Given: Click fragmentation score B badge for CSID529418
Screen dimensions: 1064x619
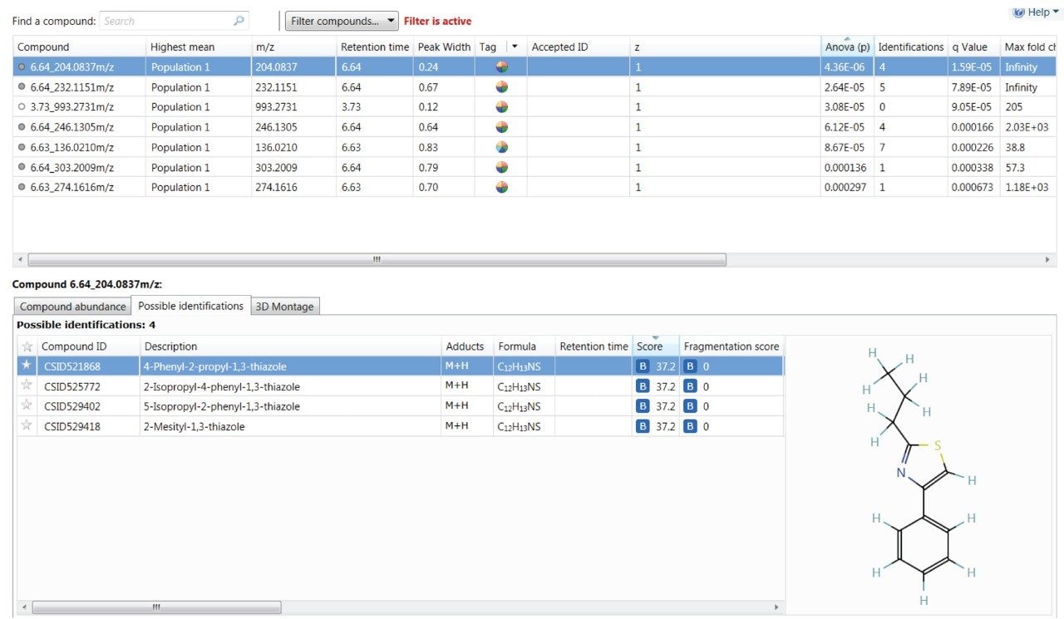Looking at the screenshot, I should [690, 426].
